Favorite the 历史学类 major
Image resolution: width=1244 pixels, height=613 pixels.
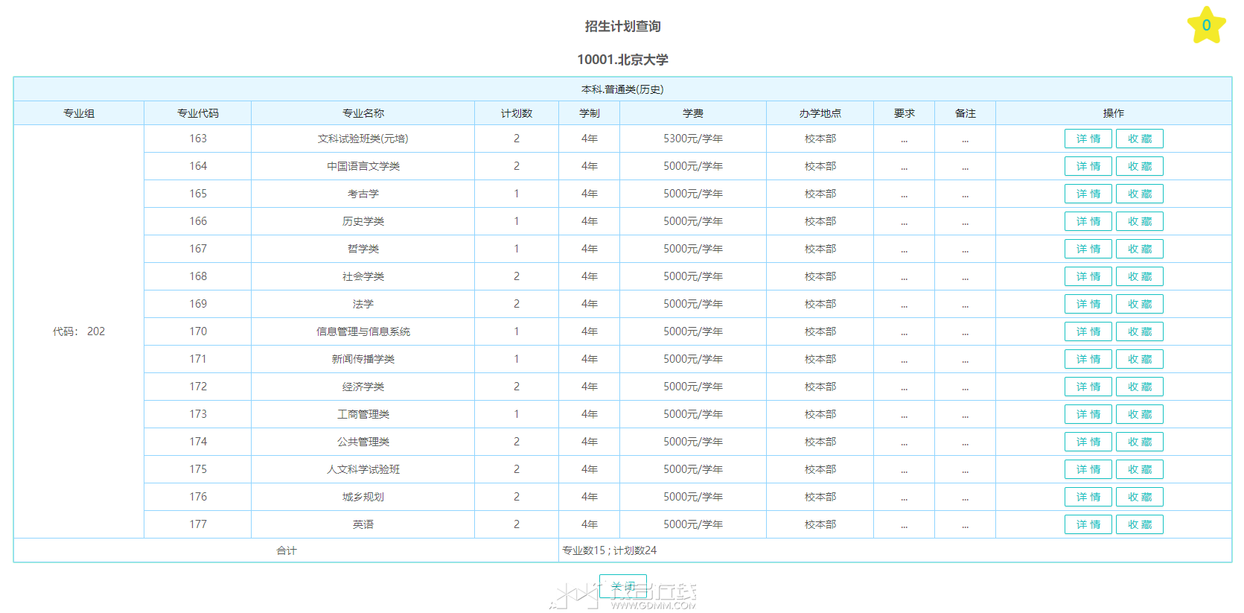pos(1139,221)
